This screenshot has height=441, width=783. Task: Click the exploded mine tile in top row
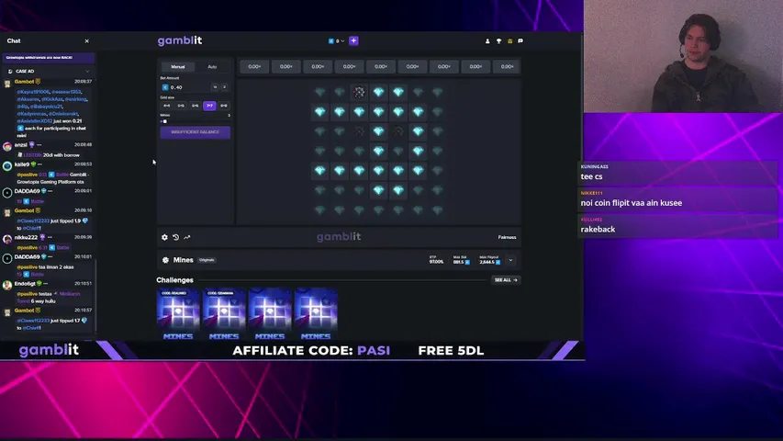point(359,92)
